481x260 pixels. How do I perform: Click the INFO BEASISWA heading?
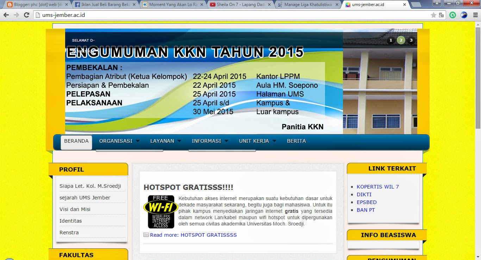click(388, 235)
